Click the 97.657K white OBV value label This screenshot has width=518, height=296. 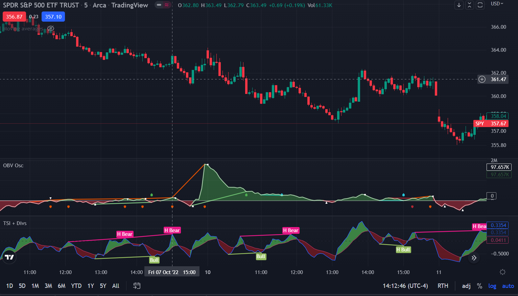point(499,167)
